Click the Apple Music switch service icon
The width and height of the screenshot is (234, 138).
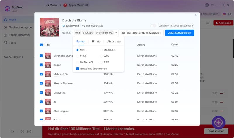coord(87,5)
